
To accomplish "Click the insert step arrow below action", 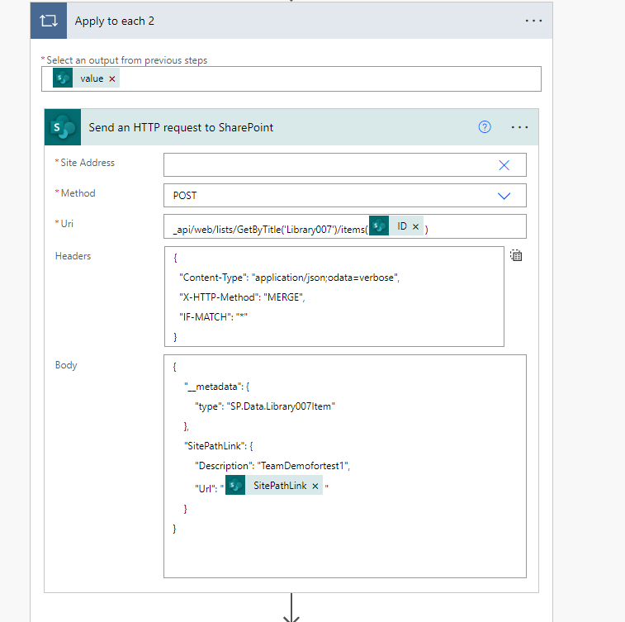I will [x=291, y=608].
